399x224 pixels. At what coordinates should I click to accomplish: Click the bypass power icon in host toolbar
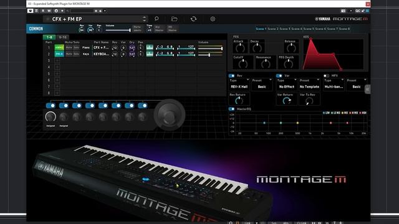point(31,11)
